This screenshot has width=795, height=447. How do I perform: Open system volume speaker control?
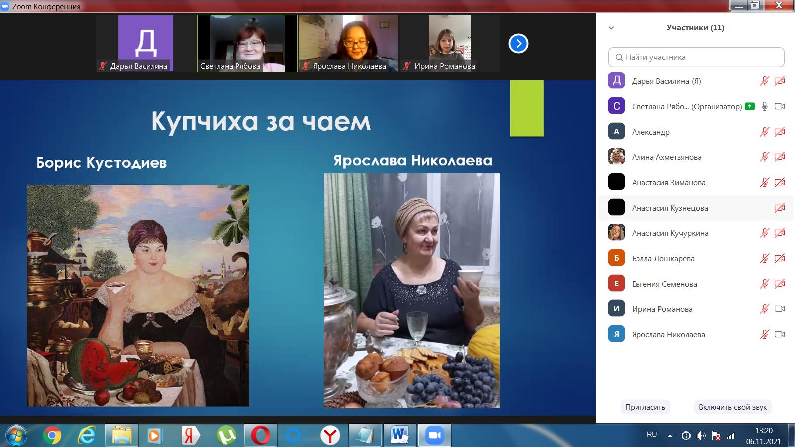click(x=701, y=436)
